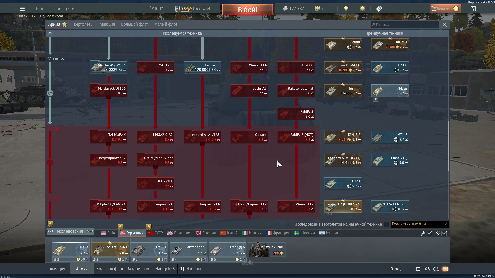495x278 pixels.
Task: Click the Поиск search field
Action: click(x=405, y=25)
